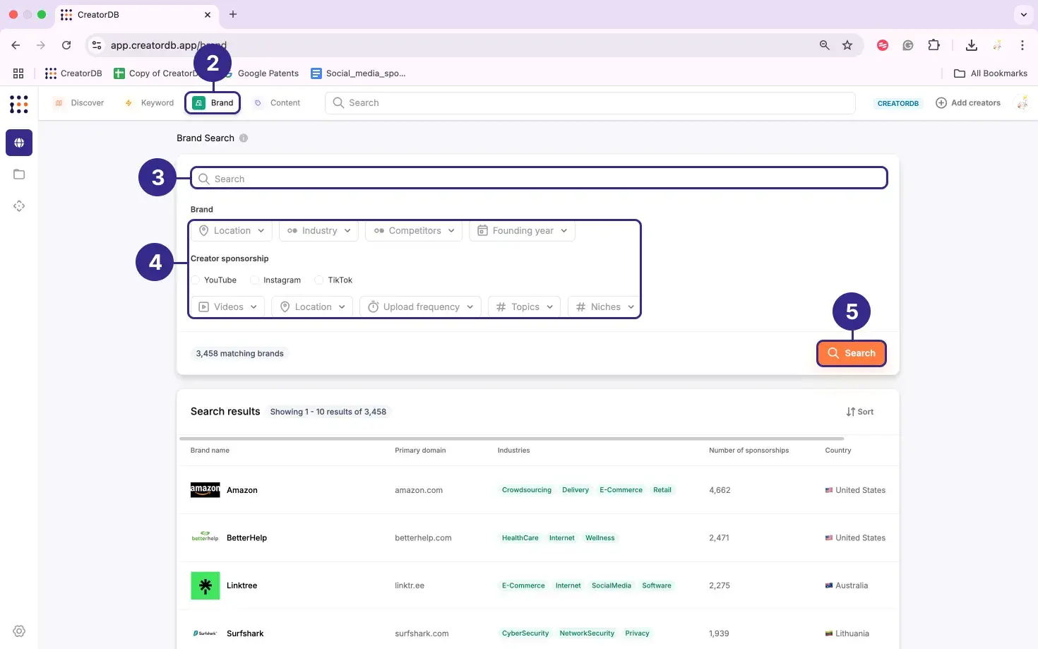Open the globe discover icon in sidebar
The height and width of the screenshot is (649, 1038).
tap(19, 143)
